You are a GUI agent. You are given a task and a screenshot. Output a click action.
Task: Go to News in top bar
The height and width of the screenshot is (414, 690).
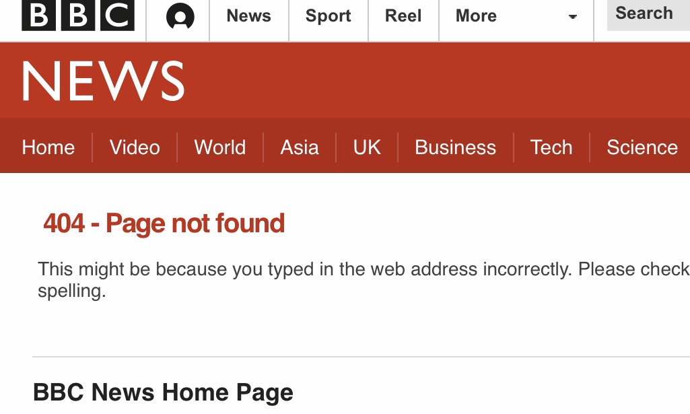248,16
